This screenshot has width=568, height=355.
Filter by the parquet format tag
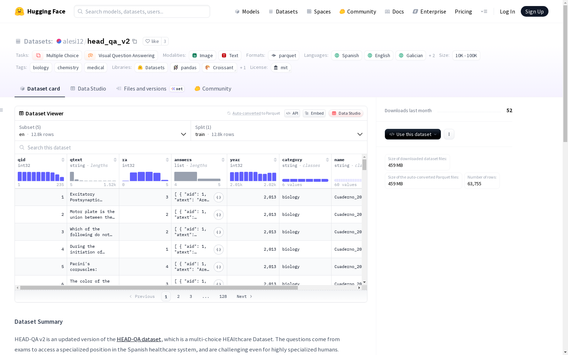[x=284, y=55]
